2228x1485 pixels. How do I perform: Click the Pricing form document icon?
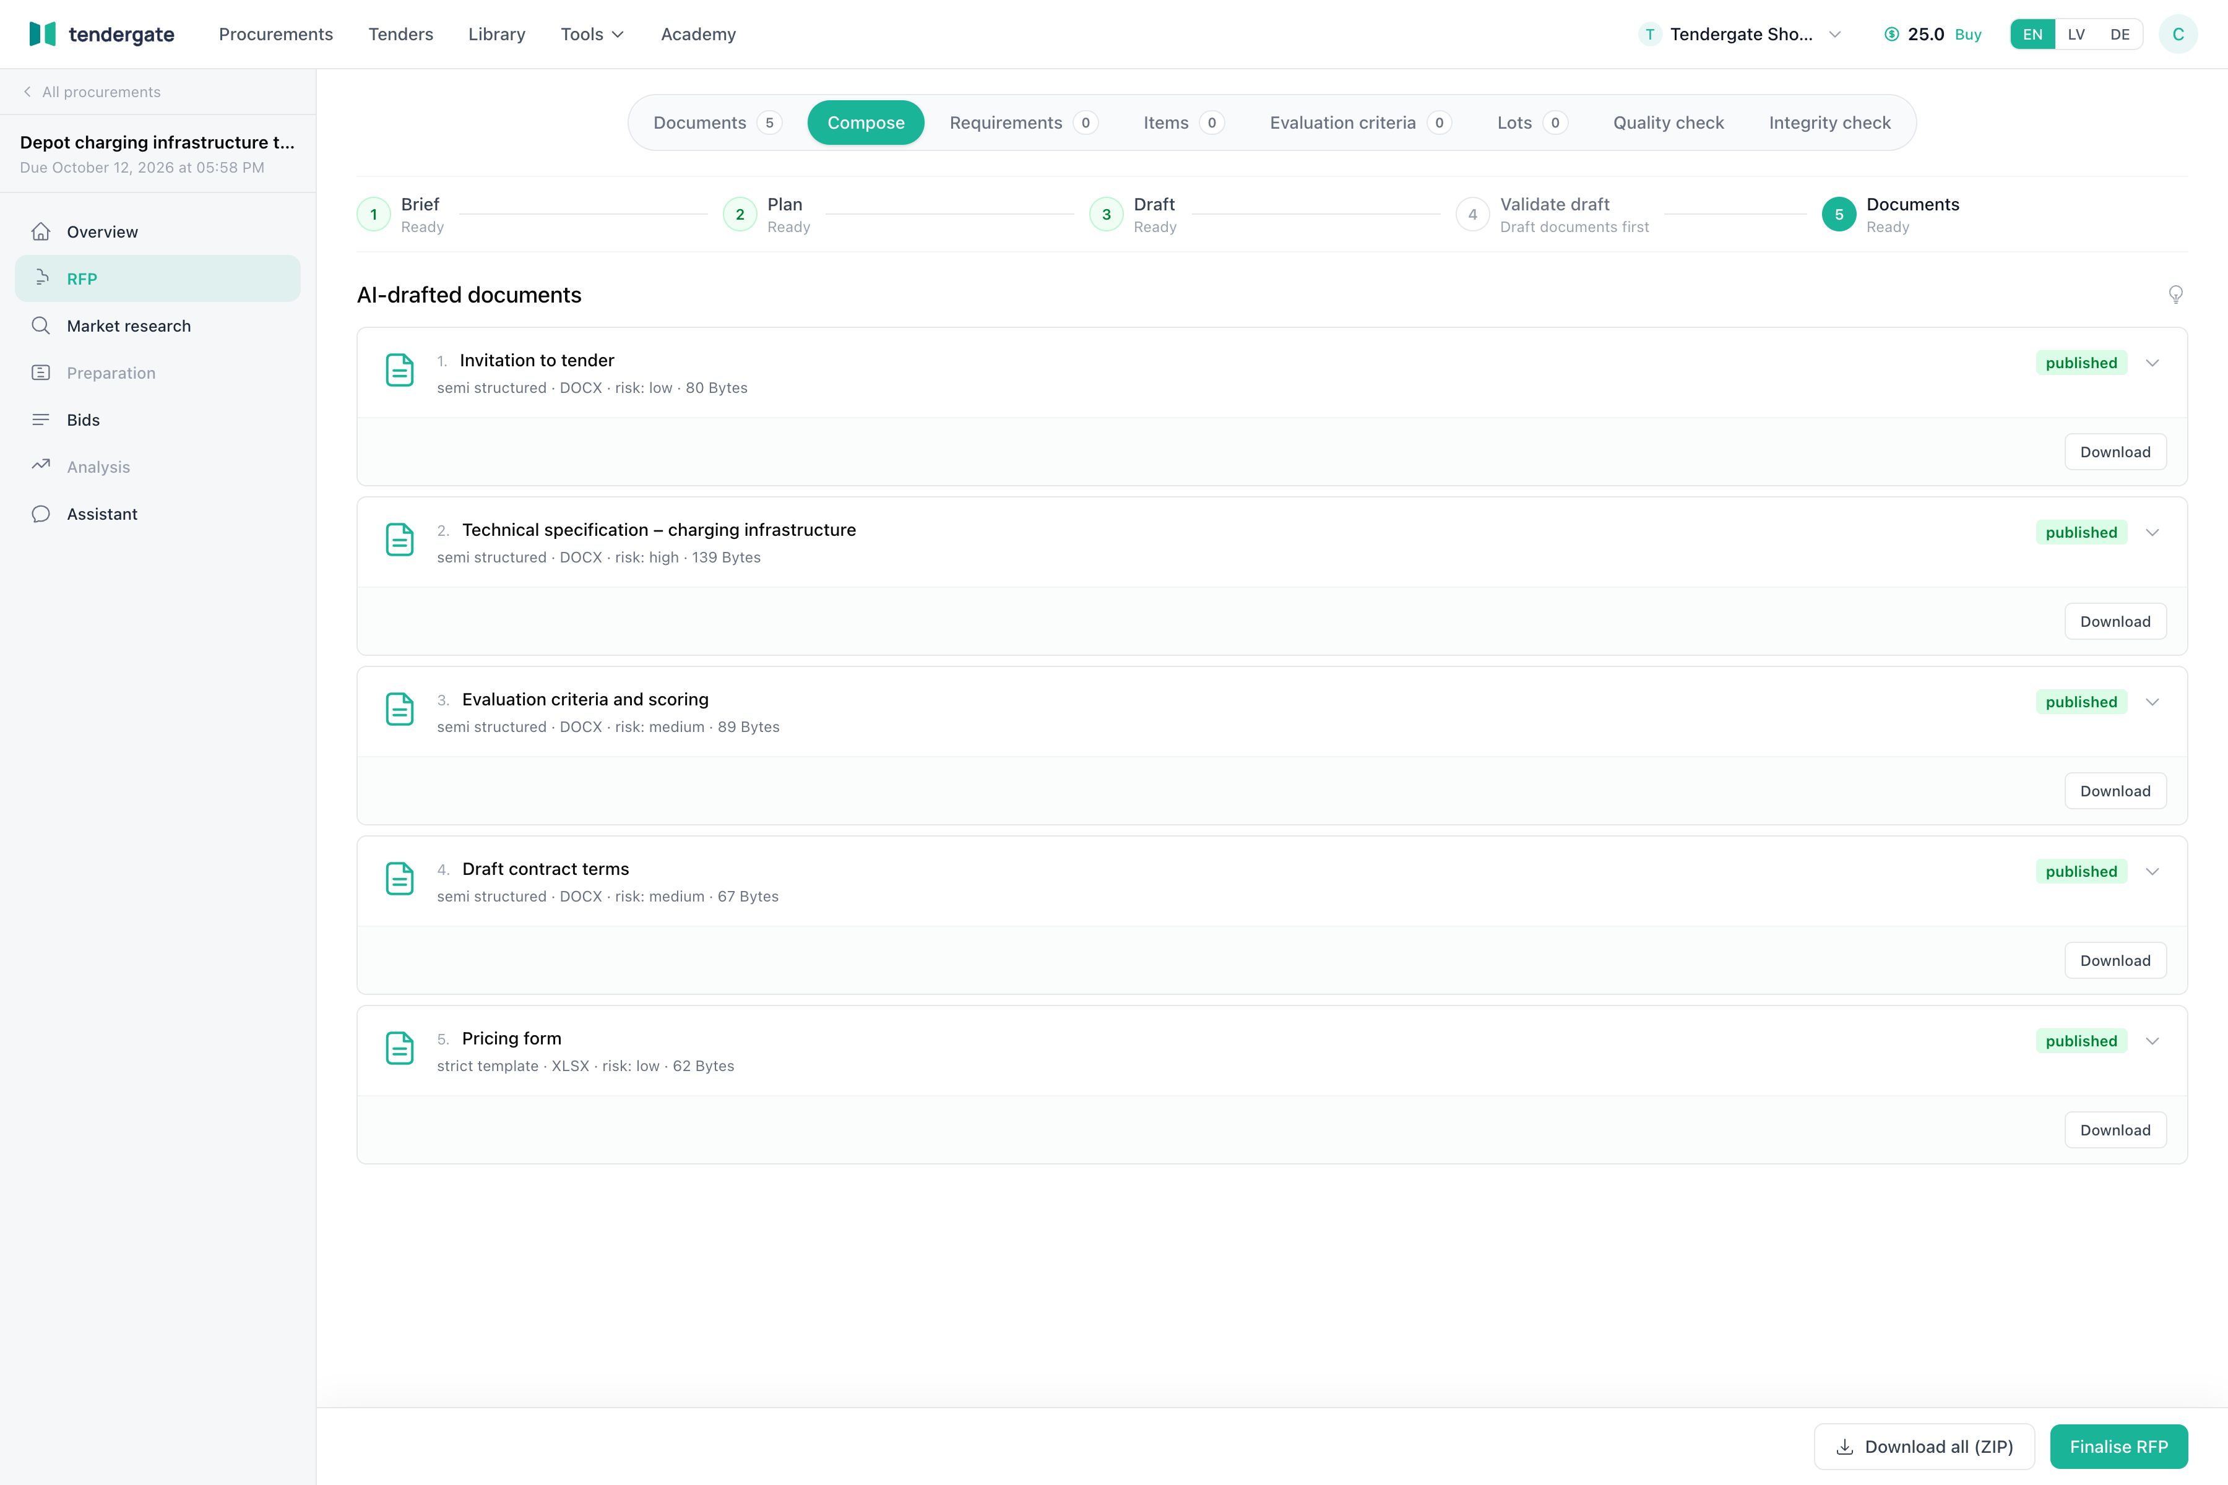[400, 1048]
